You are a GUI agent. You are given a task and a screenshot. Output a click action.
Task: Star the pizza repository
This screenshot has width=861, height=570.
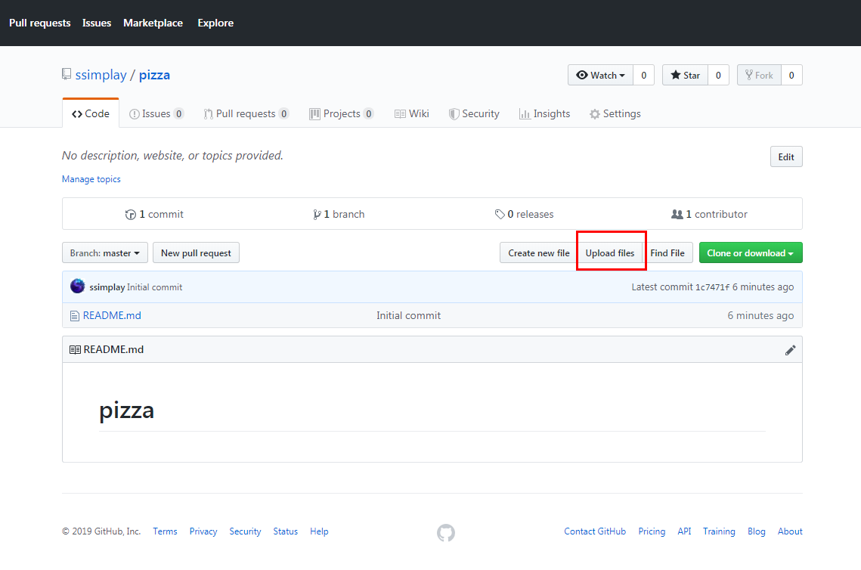(686, 76)
